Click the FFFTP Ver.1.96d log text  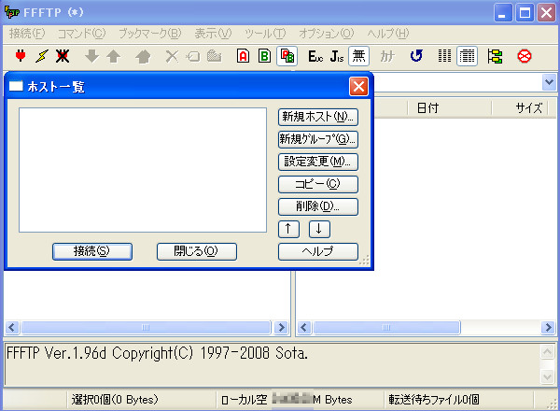[x=157, y=353]
